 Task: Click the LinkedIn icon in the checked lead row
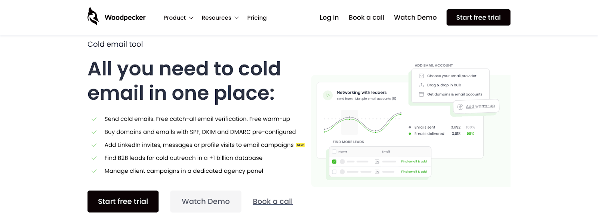(x=377, y=162)
